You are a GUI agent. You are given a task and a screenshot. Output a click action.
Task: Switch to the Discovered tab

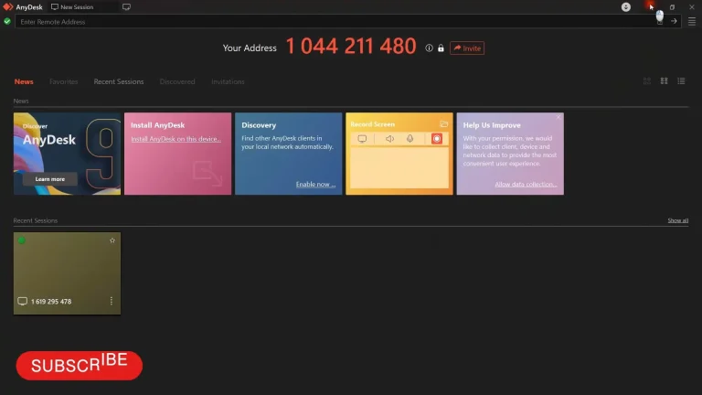[177, 81]
